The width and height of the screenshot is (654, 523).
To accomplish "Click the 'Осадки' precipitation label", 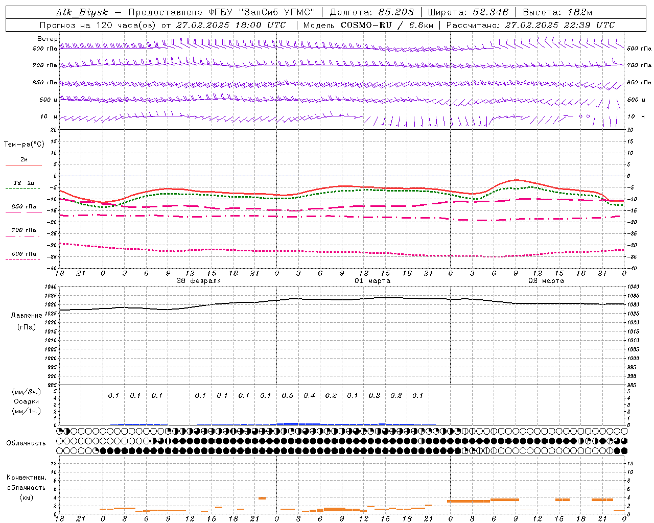I will [x=27, y=401].
